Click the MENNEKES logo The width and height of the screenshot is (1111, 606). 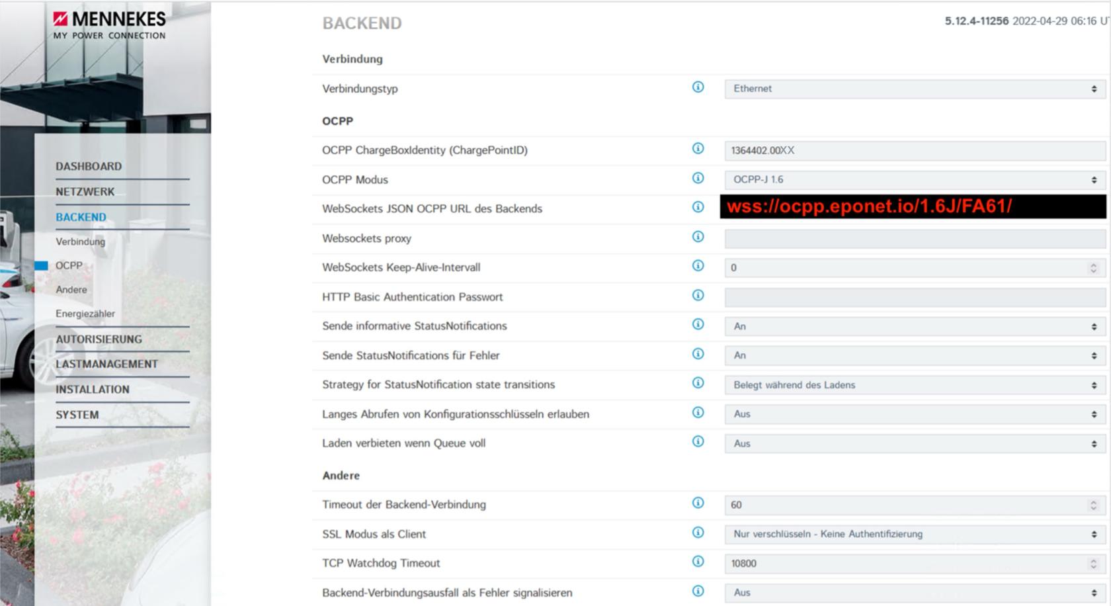109,25
